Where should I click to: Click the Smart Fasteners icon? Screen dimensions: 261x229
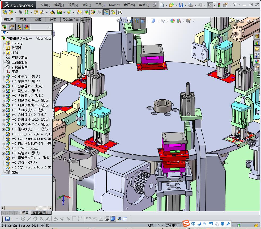tap(36, 12)
